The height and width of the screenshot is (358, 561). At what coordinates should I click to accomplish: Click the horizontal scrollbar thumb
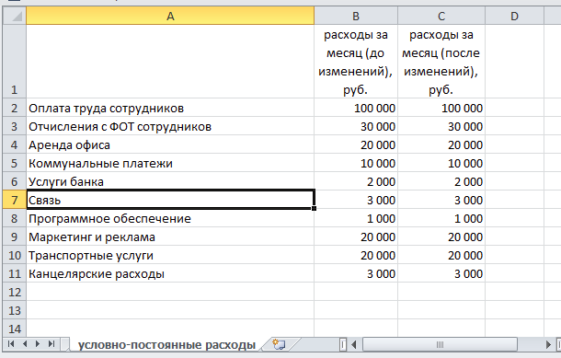[440, 345]
